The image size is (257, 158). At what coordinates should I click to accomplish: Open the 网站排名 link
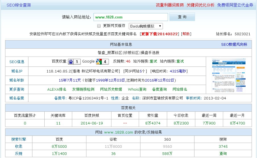pyautogui.click(x=180, y=89)
